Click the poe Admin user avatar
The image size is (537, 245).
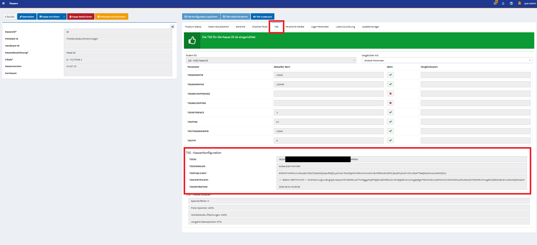pyautogui.click(x=519, y=3)
